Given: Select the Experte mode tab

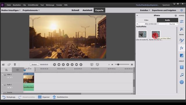Looking at the screenshot, I should [x=99, y=10].
